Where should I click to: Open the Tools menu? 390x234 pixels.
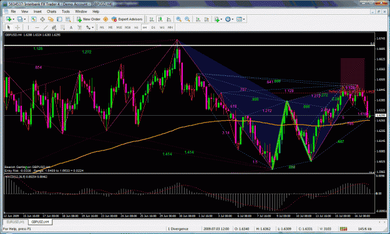[x=66, y=11]
